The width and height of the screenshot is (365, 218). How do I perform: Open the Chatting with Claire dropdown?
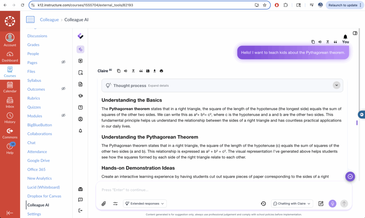(292, 203)
